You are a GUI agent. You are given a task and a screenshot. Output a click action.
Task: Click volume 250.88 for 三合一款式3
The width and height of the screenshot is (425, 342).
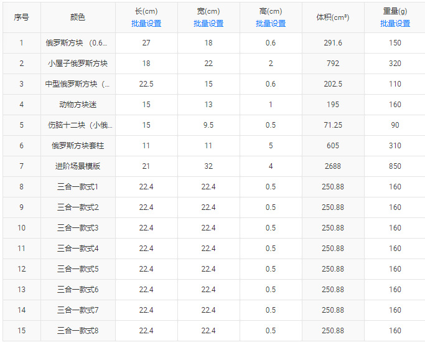[x=333, y=228]
